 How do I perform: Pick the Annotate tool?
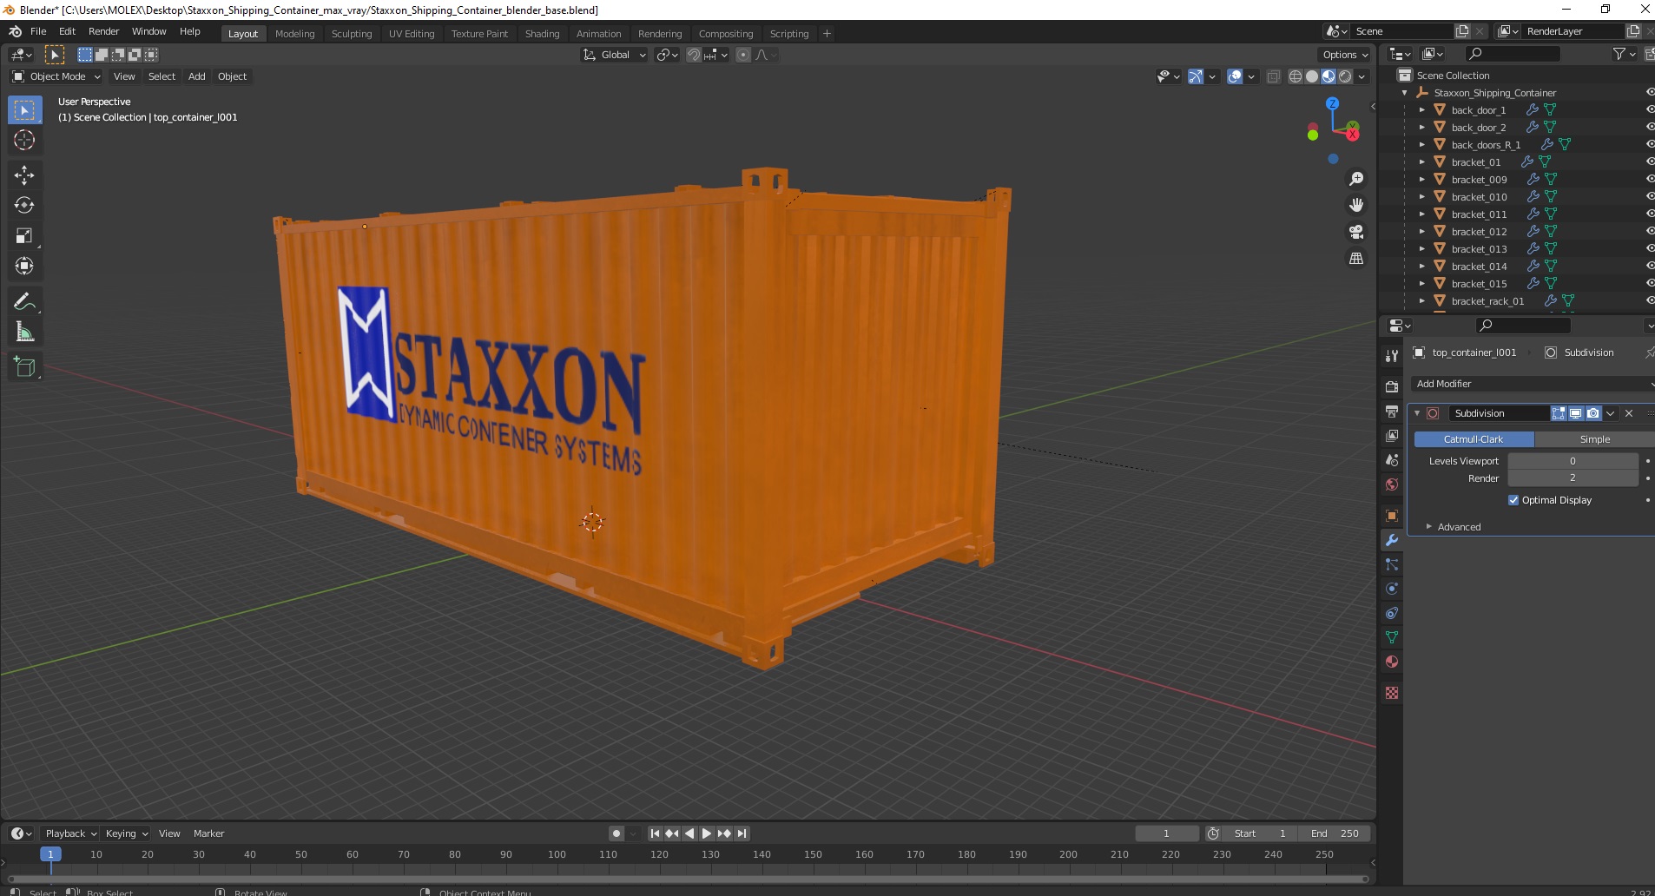click(x=24, y=302)
